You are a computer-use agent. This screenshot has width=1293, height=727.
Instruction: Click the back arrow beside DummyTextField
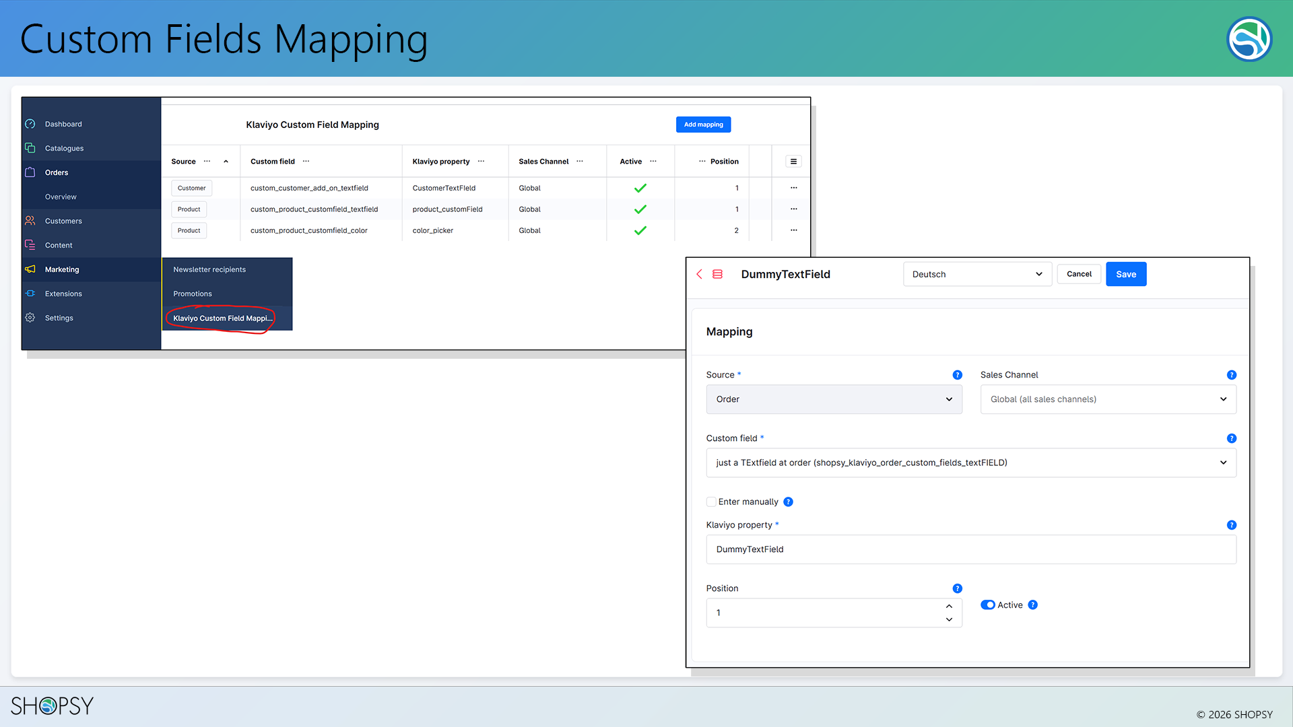[x=699, y=274]
